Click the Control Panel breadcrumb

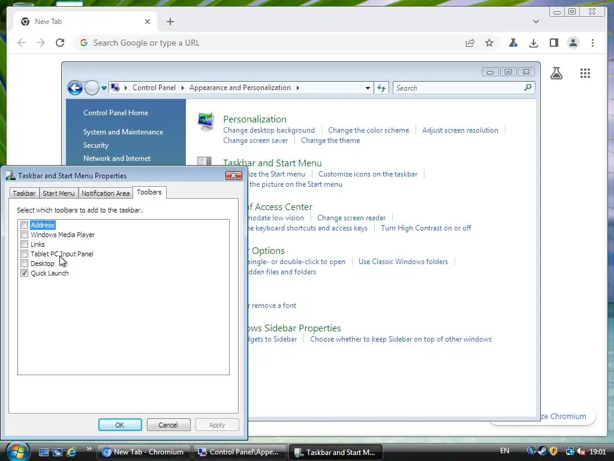point(154,88)
